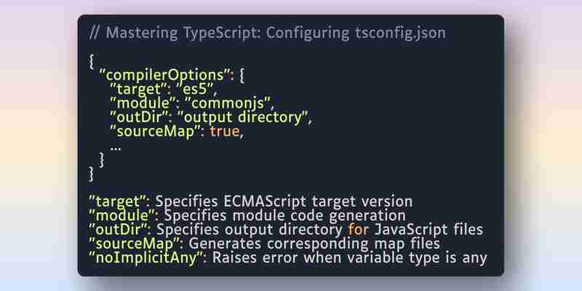The image size is (582, 291).
Task: Click 'Specifies module code generation' text
Action: click(284, 216)
